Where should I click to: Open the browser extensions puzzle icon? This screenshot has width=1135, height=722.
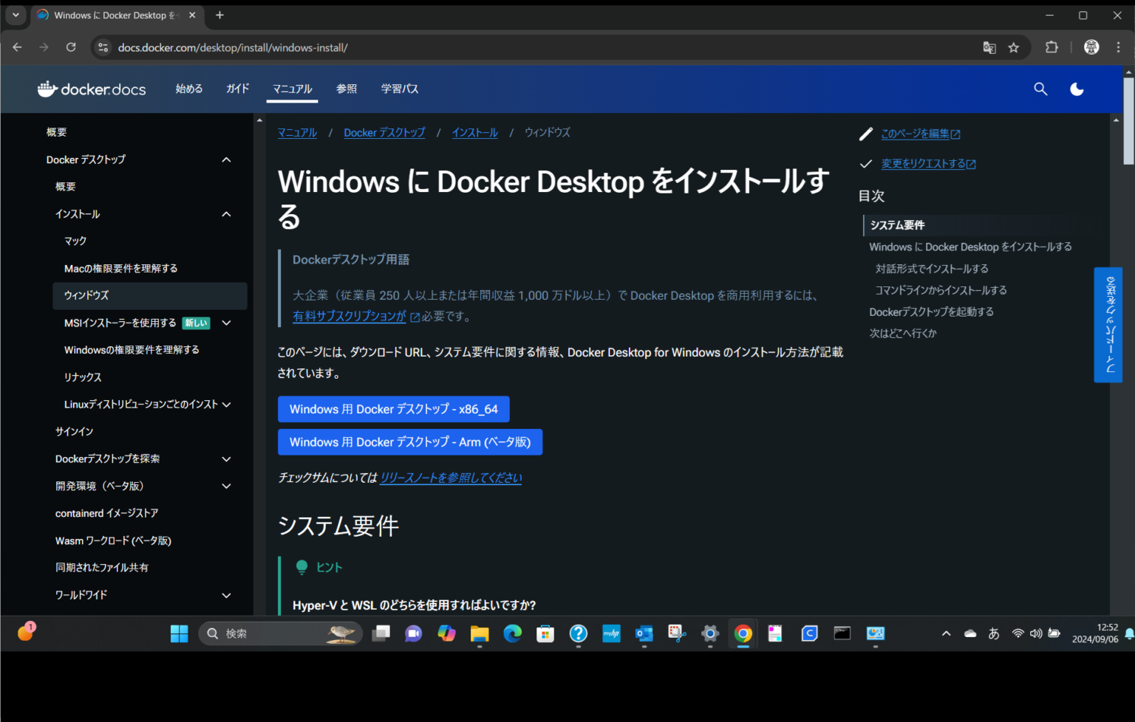click(x=1052, y=47)
